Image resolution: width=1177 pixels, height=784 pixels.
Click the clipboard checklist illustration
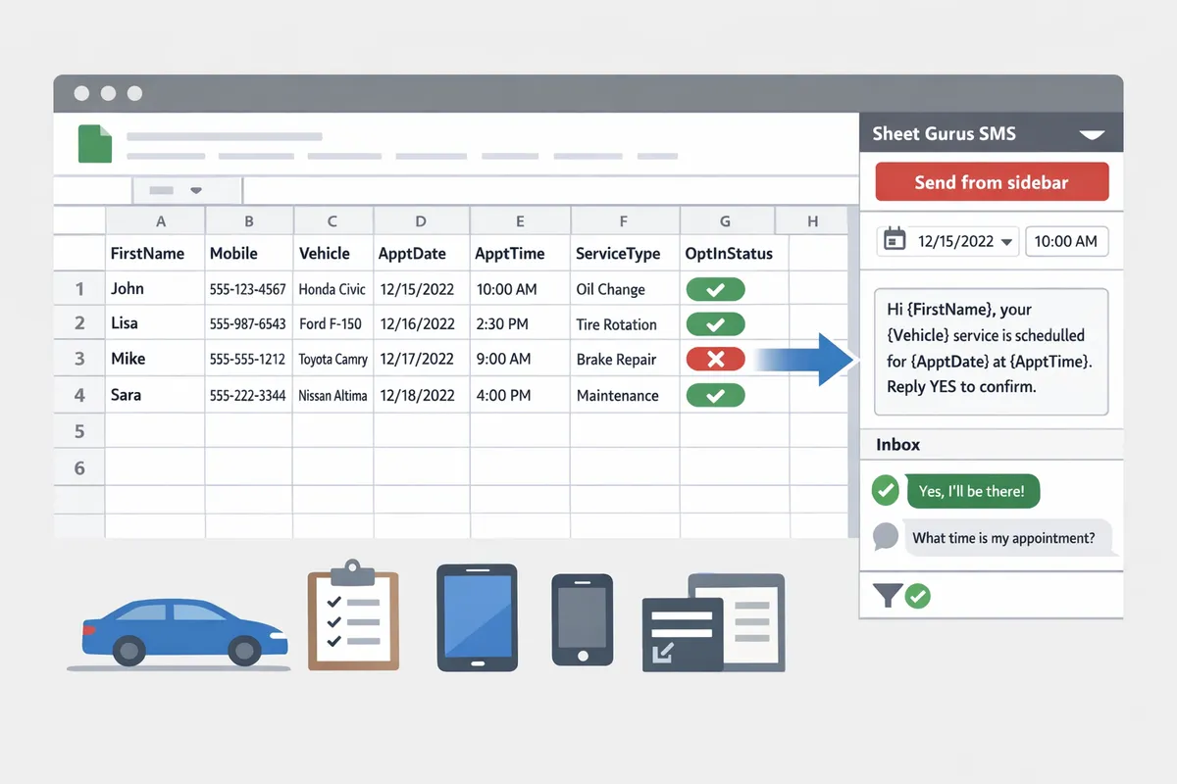point(353,615)
